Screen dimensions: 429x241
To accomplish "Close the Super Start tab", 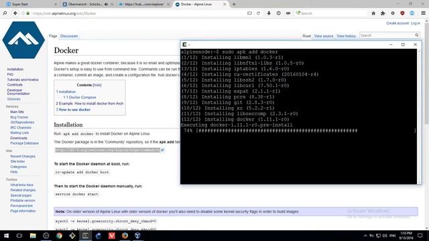I will (56, 4).
